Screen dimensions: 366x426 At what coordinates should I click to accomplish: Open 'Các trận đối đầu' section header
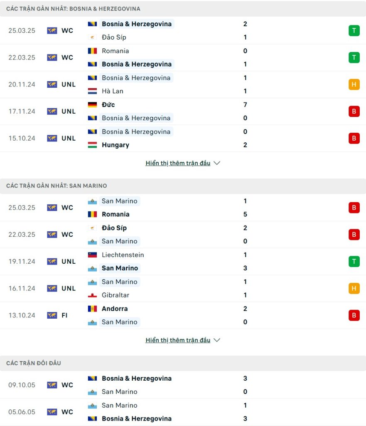(x=33, y=363)
